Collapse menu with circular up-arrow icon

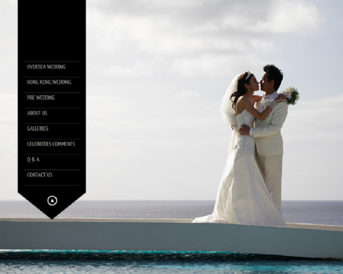[52, 201]
